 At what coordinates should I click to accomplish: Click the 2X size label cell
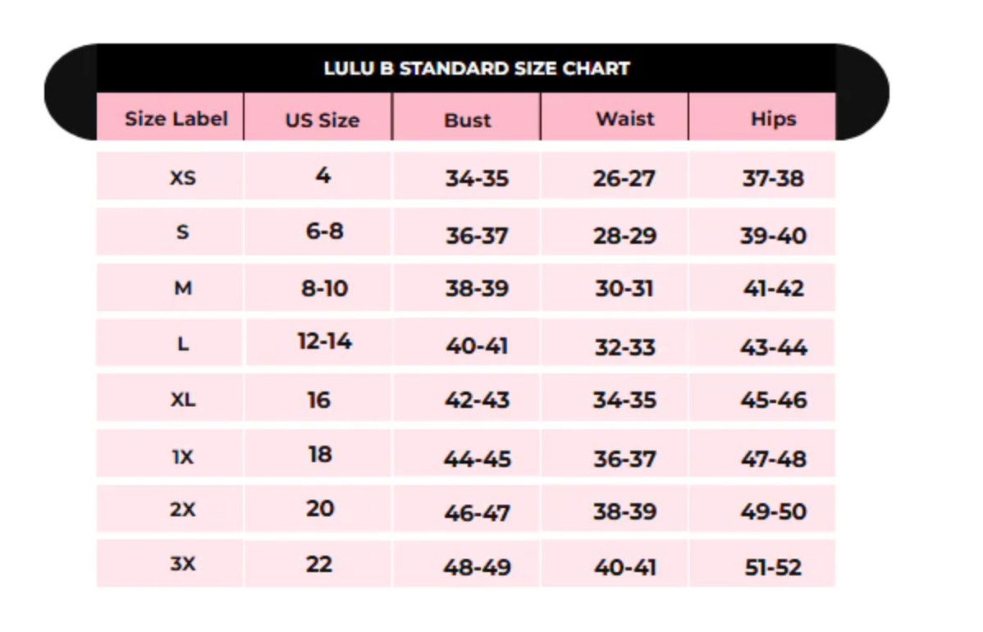[x=182, y=510]
